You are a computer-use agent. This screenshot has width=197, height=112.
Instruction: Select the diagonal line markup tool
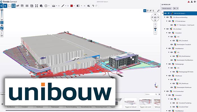63,6
